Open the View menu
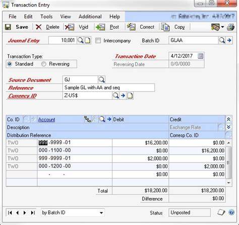Screen dimensions: 239x225 tap(66, 17)
